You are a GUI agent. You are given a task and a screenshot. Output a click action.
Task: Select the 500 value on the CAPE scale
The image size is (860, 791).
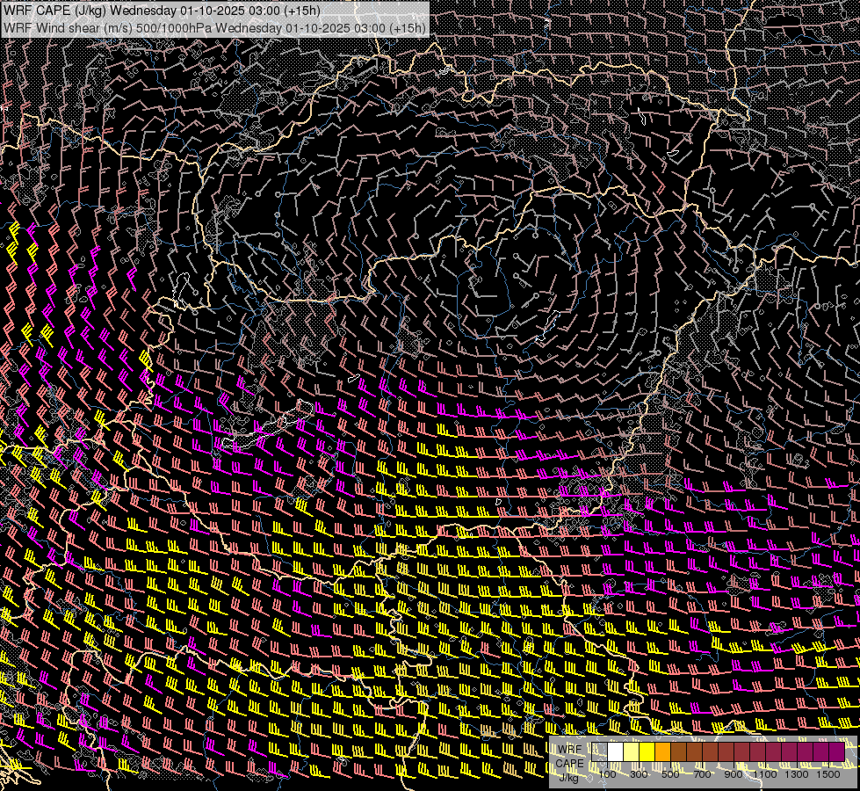[670, 773]
